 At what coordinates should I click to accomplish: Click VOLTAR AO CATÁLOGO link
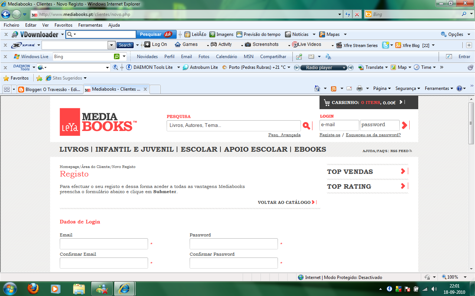(x=286, y=202)
